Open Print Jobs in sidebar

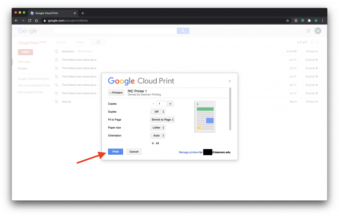[24, 62]
